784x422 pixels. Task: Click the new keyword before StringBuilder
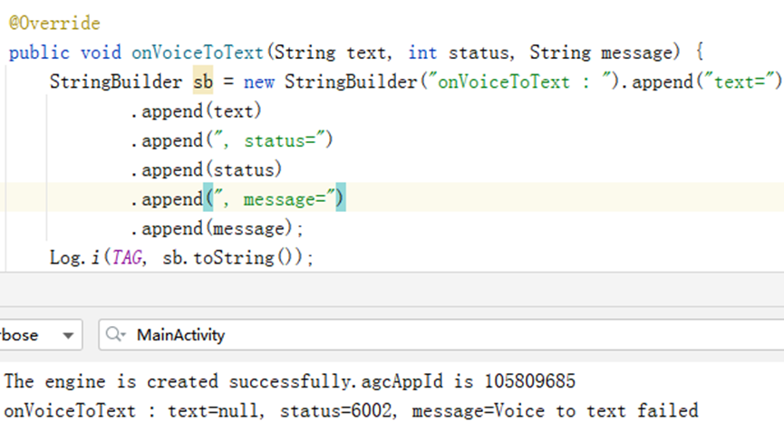coord(259,82)
